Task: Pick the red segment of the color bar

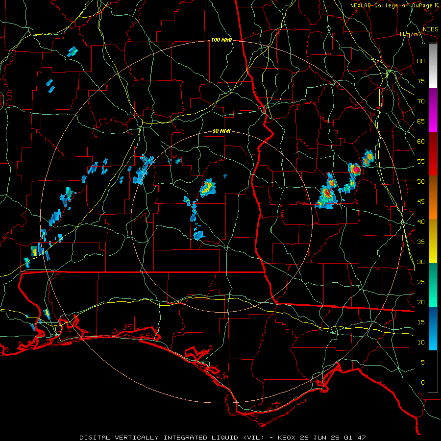Action: point(433,154)
